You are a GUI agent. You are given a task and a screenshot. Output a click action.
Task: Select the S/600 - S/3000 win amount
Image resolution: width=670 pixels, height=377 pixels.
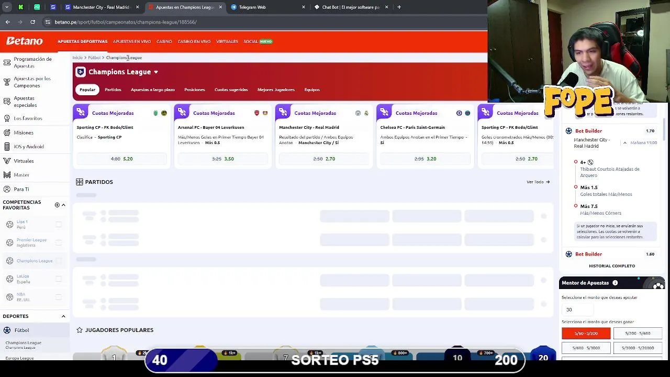pyautogui.click(x=586, y=348)
